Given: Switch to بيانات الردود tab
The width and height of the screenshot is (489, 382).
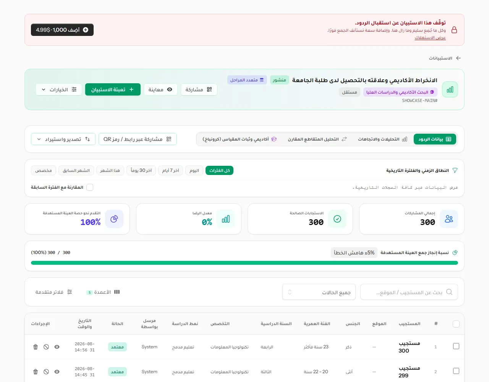Looking at the screenshot, I should click(435, 139).
